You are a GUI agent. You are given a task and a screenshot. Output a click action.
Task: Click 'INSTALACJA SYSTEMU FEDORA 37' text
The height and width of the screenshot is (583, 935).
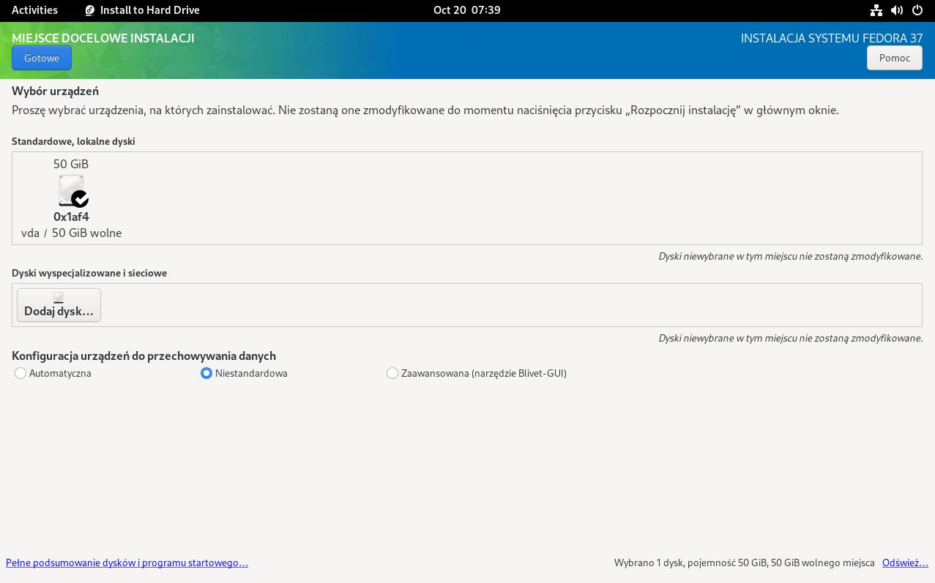[x=832, y=38]
